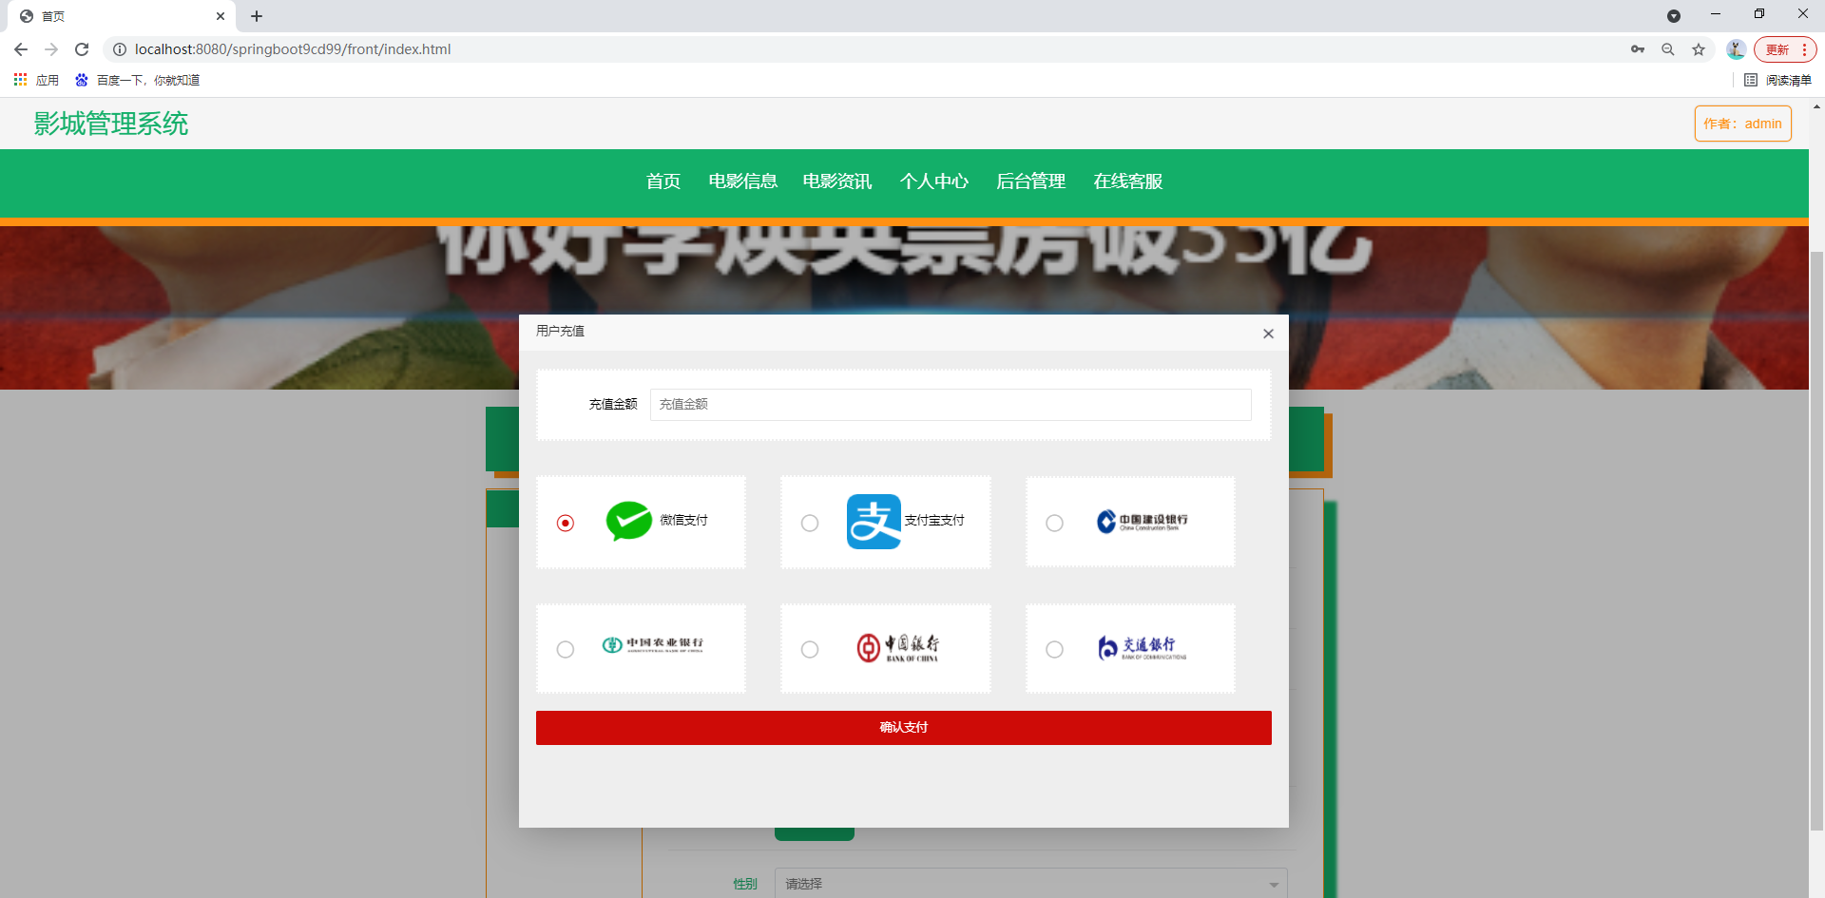Click the Alipay blue logo

tap(874, 521)
